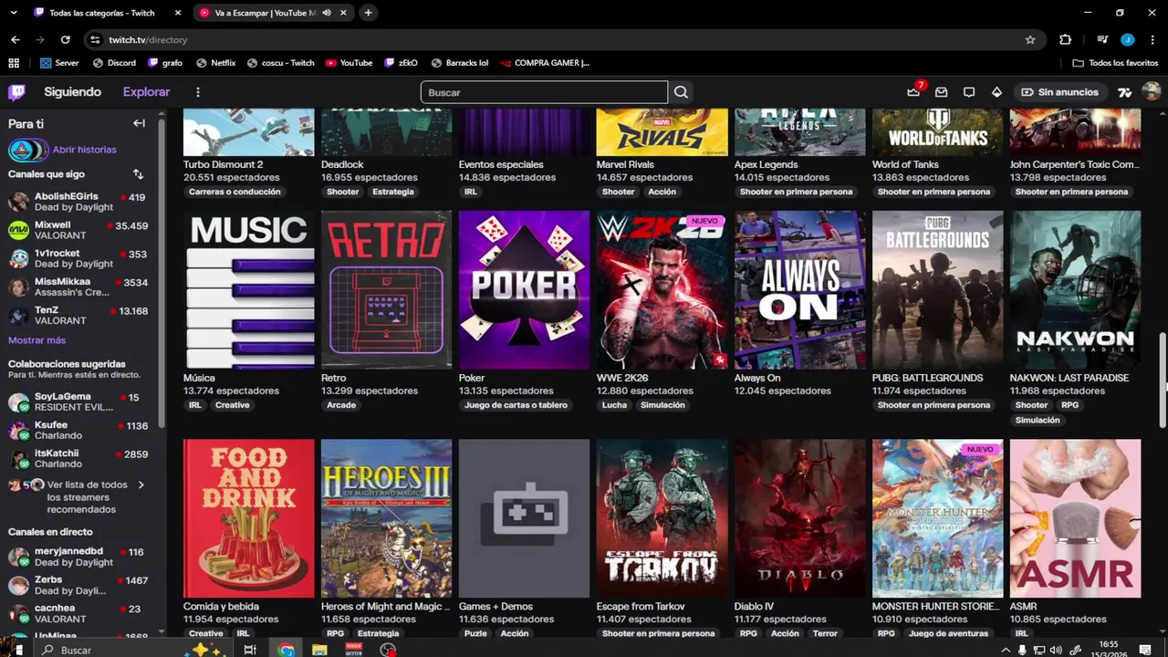This screenshot has height=657, width=1168.
Task: Open the three-dot more options menu
Action: pyautogui.click(x=198, y=92)
